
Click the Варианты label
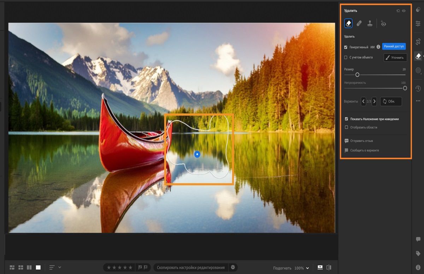click(351, 101)
